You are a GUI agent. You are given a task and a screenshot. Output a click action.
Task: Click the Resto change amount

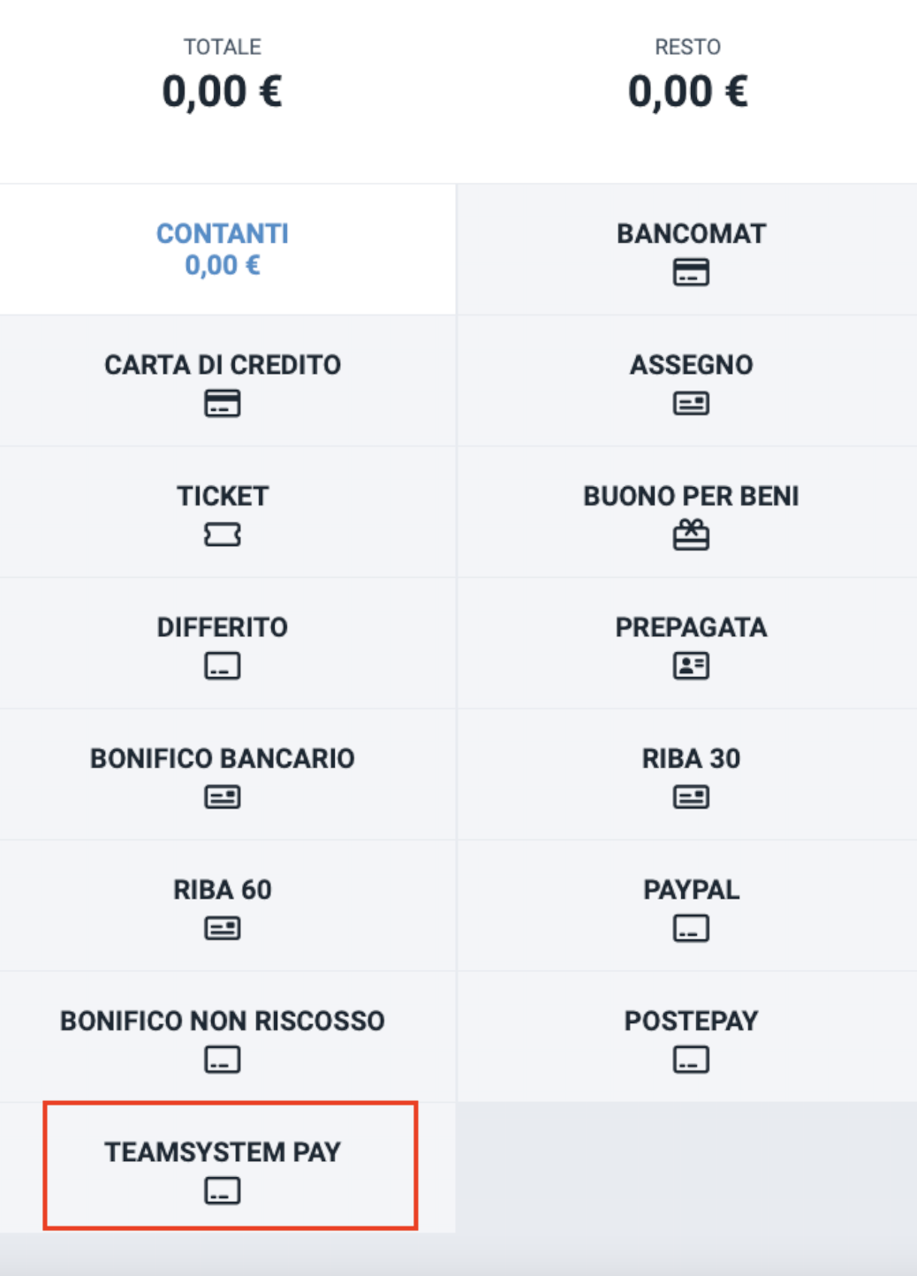(x=687, y=92)
